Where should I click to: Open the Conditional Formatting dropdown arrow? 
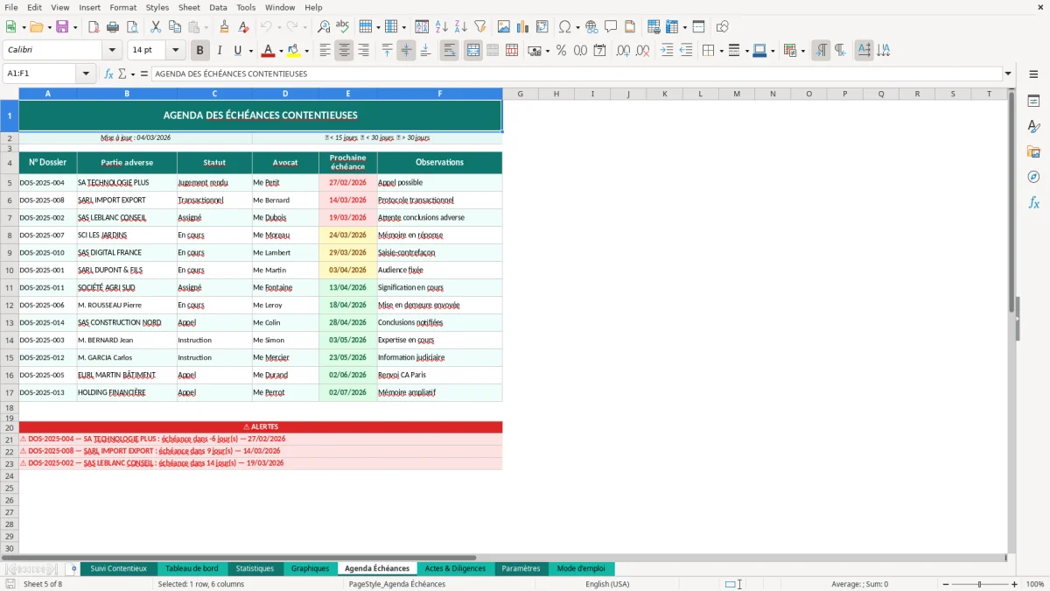click(802, 51)
